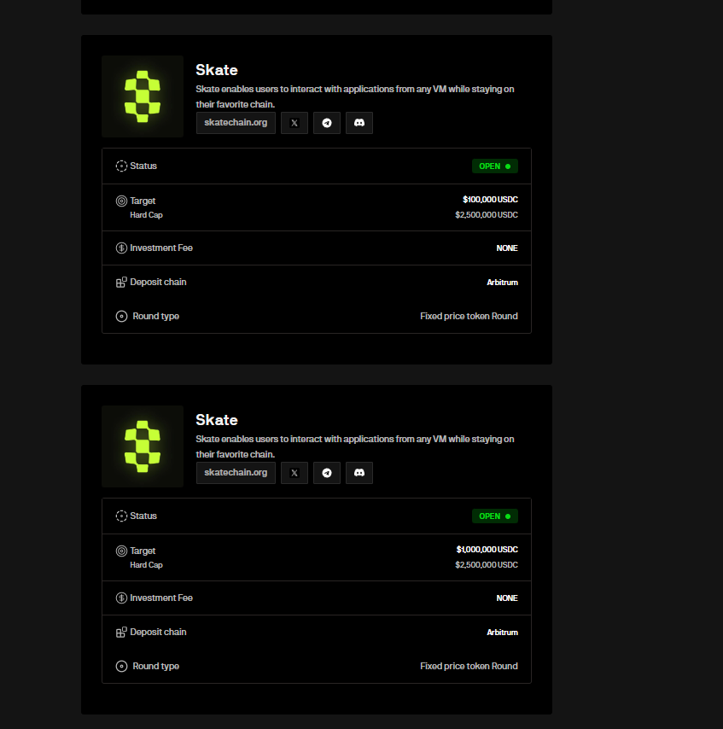Open Discord link in Skate card with $1,000,000 target
Viewport: 723px width, 729px height.
pos(359,473)
